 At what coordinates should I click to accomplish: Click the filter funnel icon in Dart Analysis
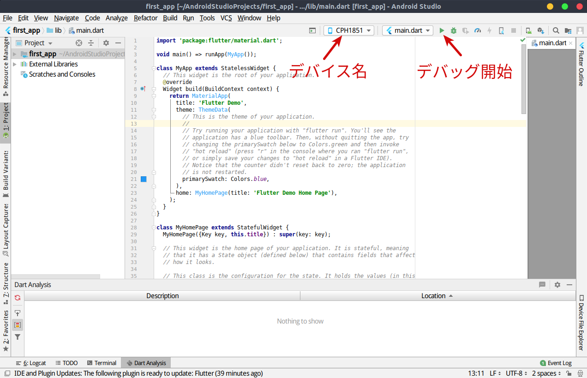coord(18,337)
